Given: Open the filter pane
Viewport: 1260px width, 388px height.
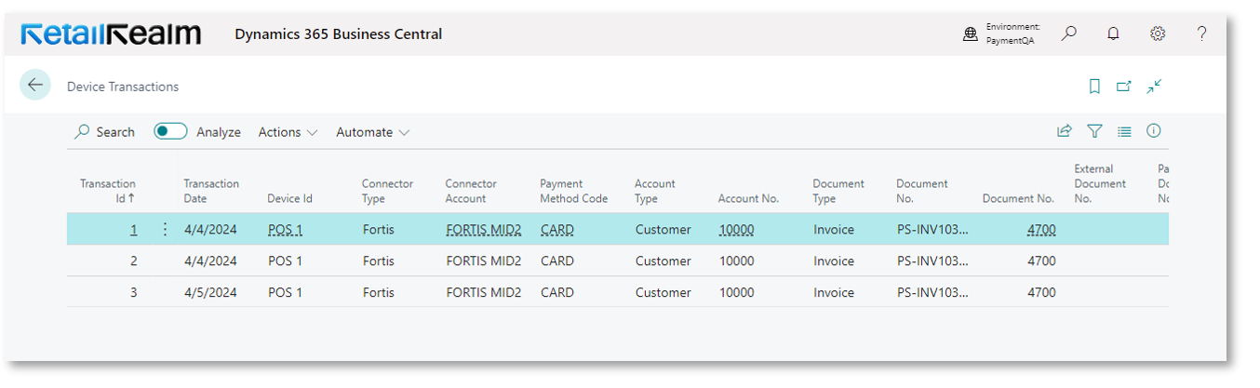Looking at the screenshot, I should [1094, 132].
